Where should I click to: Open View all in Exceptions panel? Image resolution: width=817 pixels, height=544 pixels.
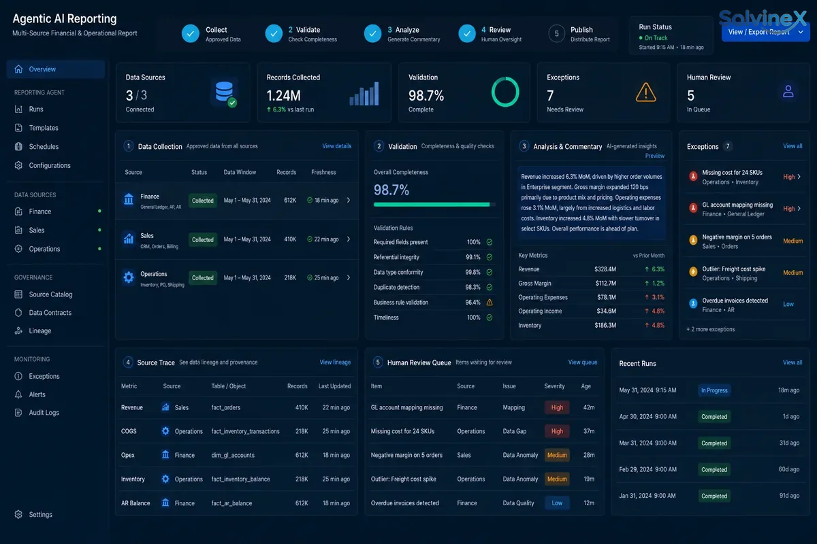pyautogui.click(x=792, y=146)
